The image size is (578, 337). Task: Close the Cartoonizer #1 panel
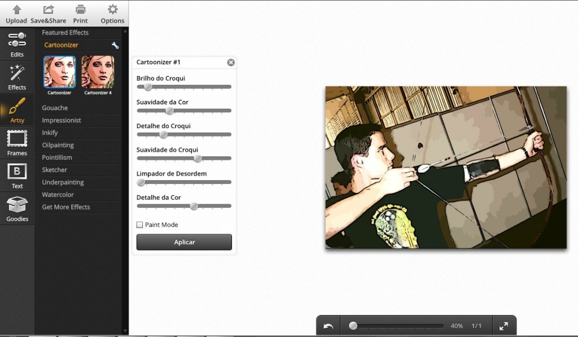231,63
